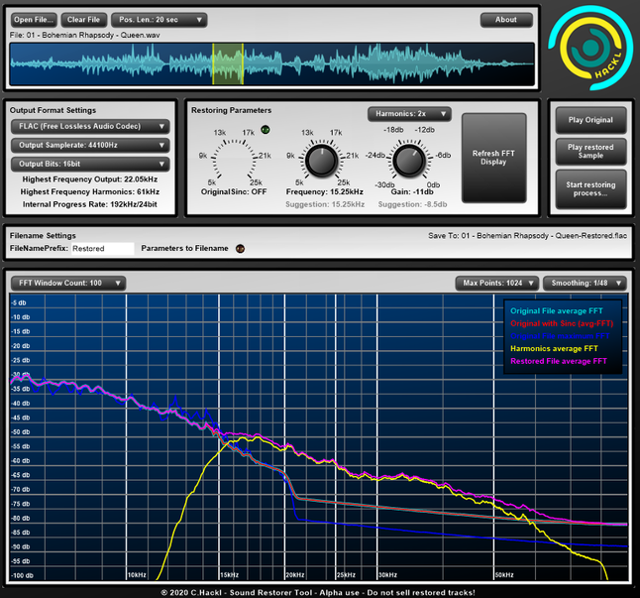The width and height of the screenshot is (640, 598).
Task: Click the OriginalSinc knob
Action: (x=230, y=159)
